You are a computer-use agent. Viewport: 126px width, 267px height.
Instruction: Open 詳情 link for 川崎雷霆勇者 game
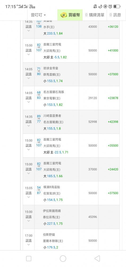[28, 121]
